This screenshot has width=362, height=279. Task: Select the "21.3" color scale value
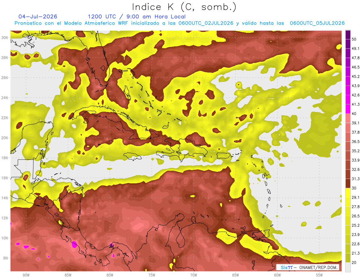pos(355,253)
